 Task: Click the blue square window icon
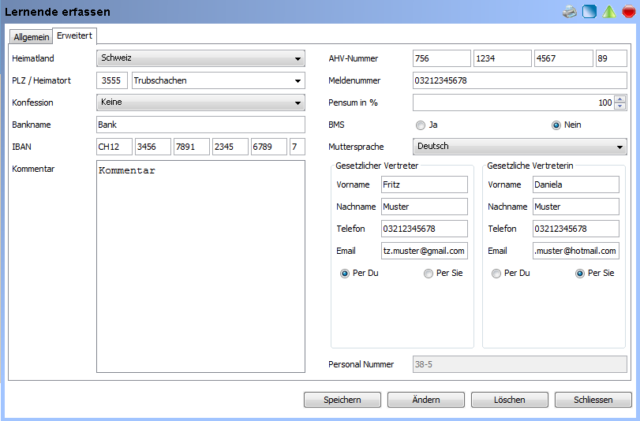(589, 11)
